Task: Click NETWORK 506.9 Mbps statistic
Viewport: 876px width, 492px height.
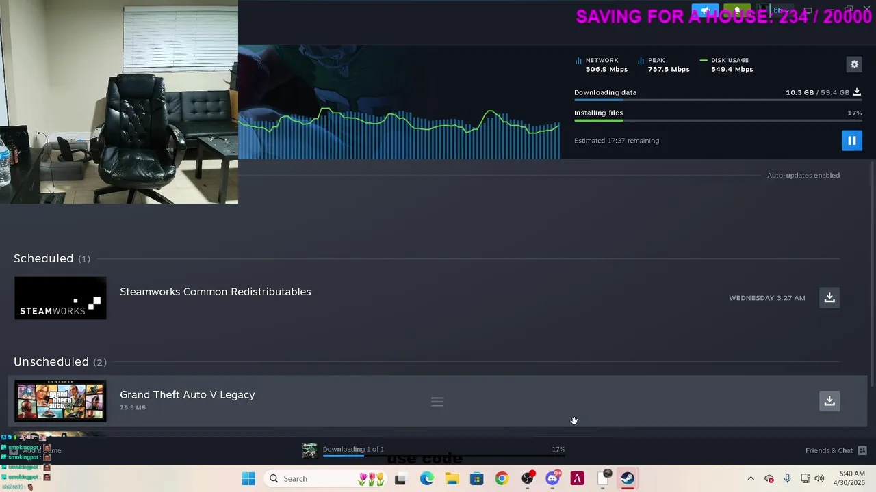Action: click(602, 65)
